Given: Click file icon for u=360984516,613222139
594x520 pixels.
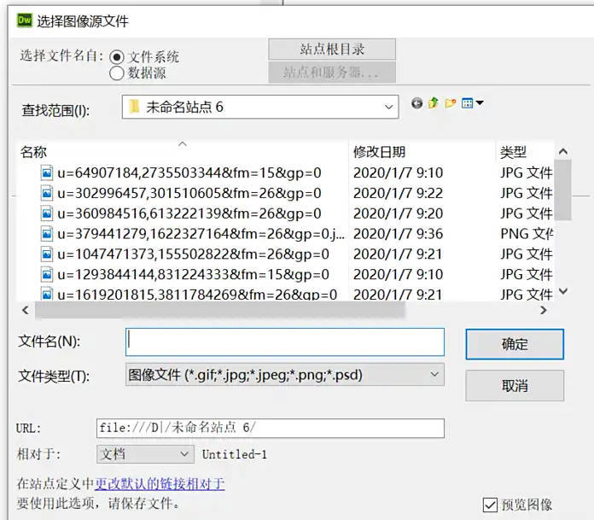Looking at the screenshot, I should (x=47, y=213).
